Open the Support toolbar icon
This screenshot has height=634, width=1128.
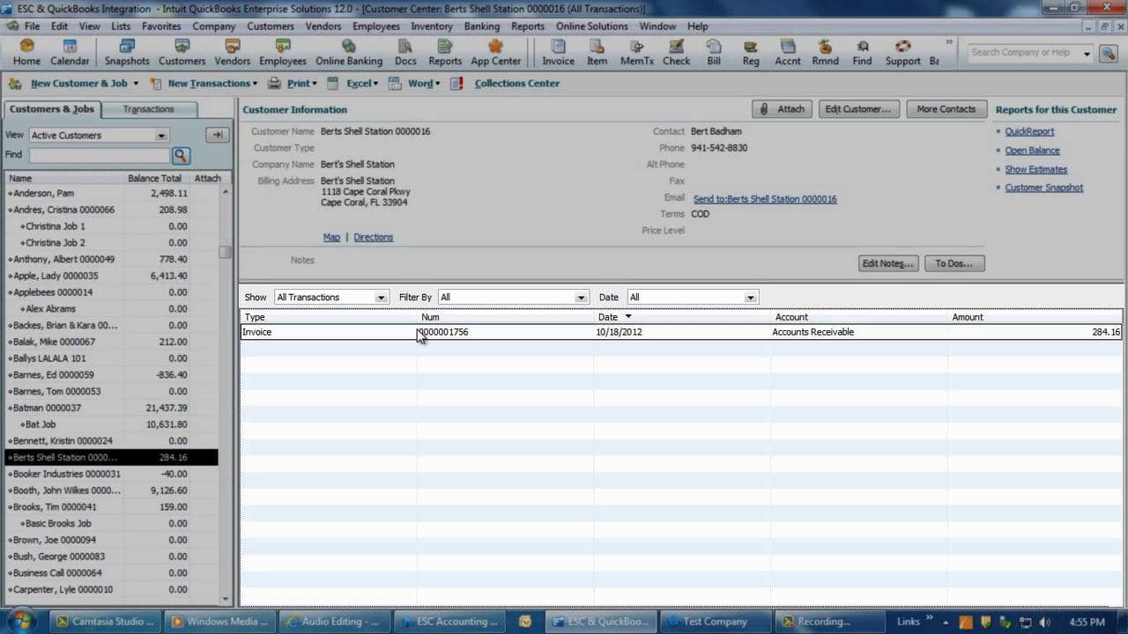point(902,52)
